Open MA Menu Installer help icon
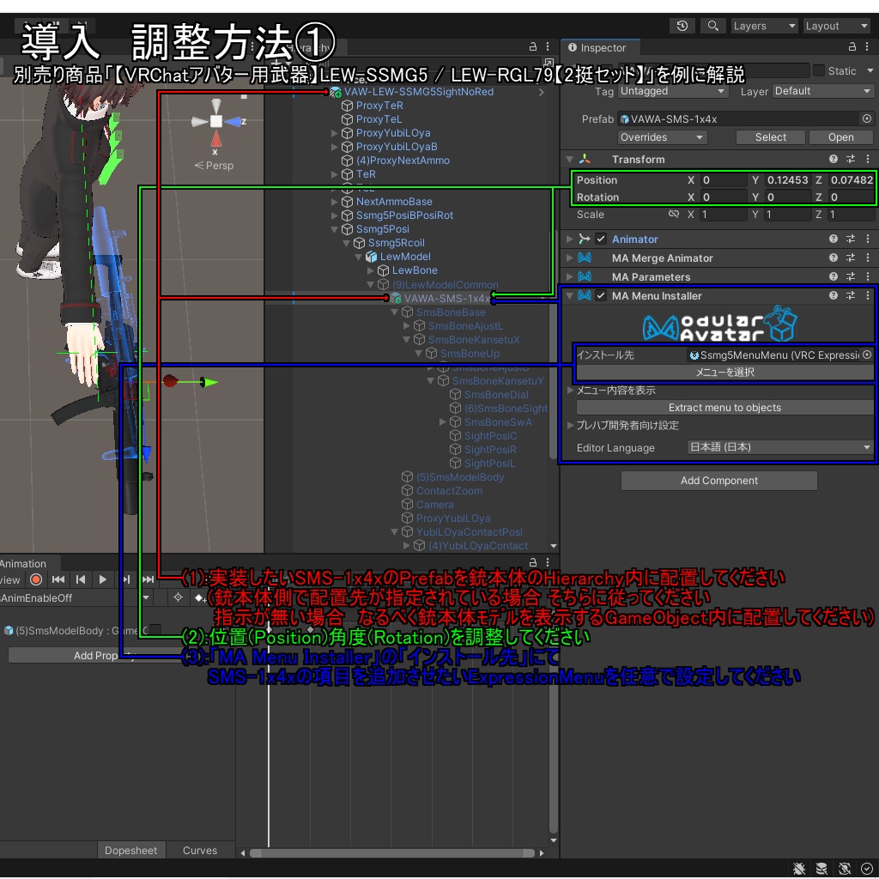 pyautogui.click(x=833, y=295)
